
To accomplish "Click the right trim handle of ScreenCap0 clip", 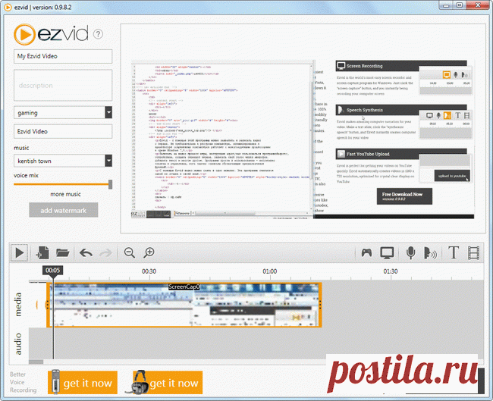I will tap(320, 305).
